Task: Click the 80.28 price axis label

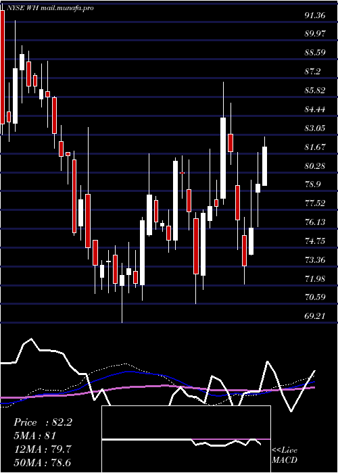Action: [x=315, y=166]
